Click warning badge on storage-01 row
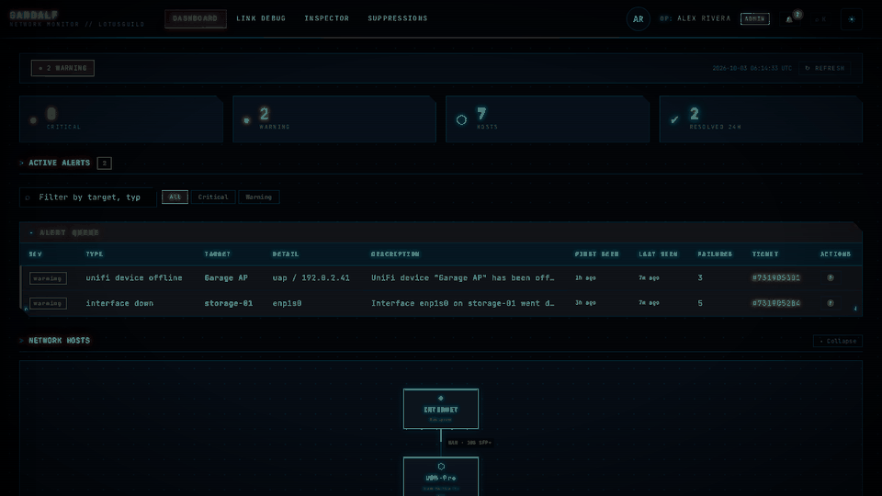Image resolution: width=882 pixels, height=496 pixels. click(x=48, y=304)
